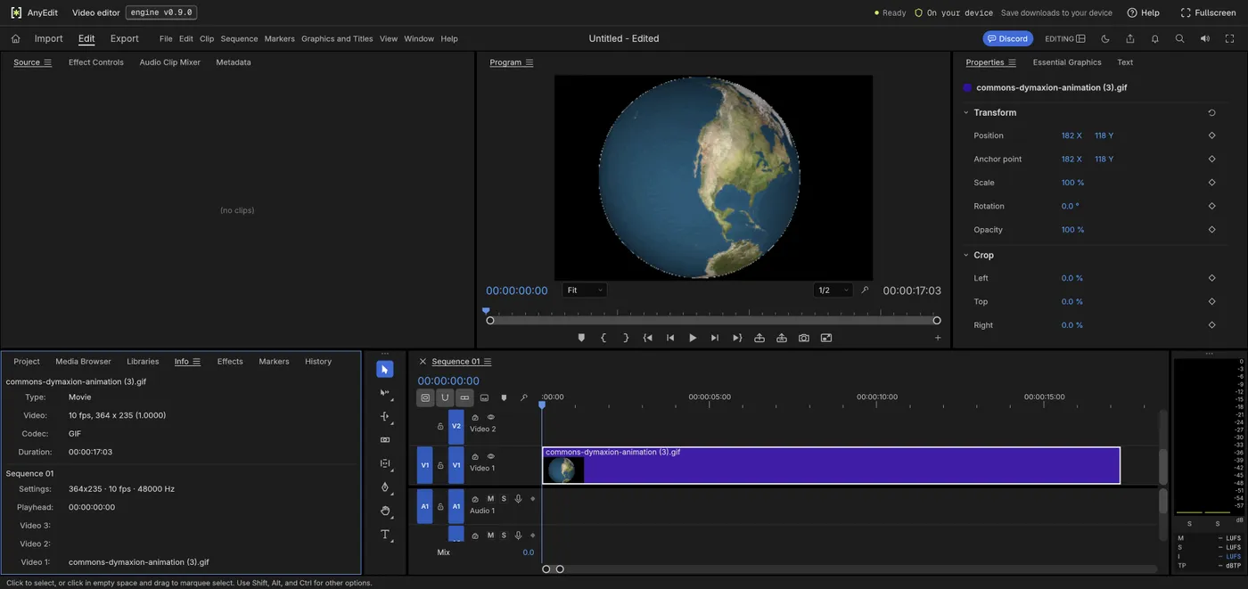Click the Help link
This screenshot has width=1248, height=589.
tap(1144, 12)
